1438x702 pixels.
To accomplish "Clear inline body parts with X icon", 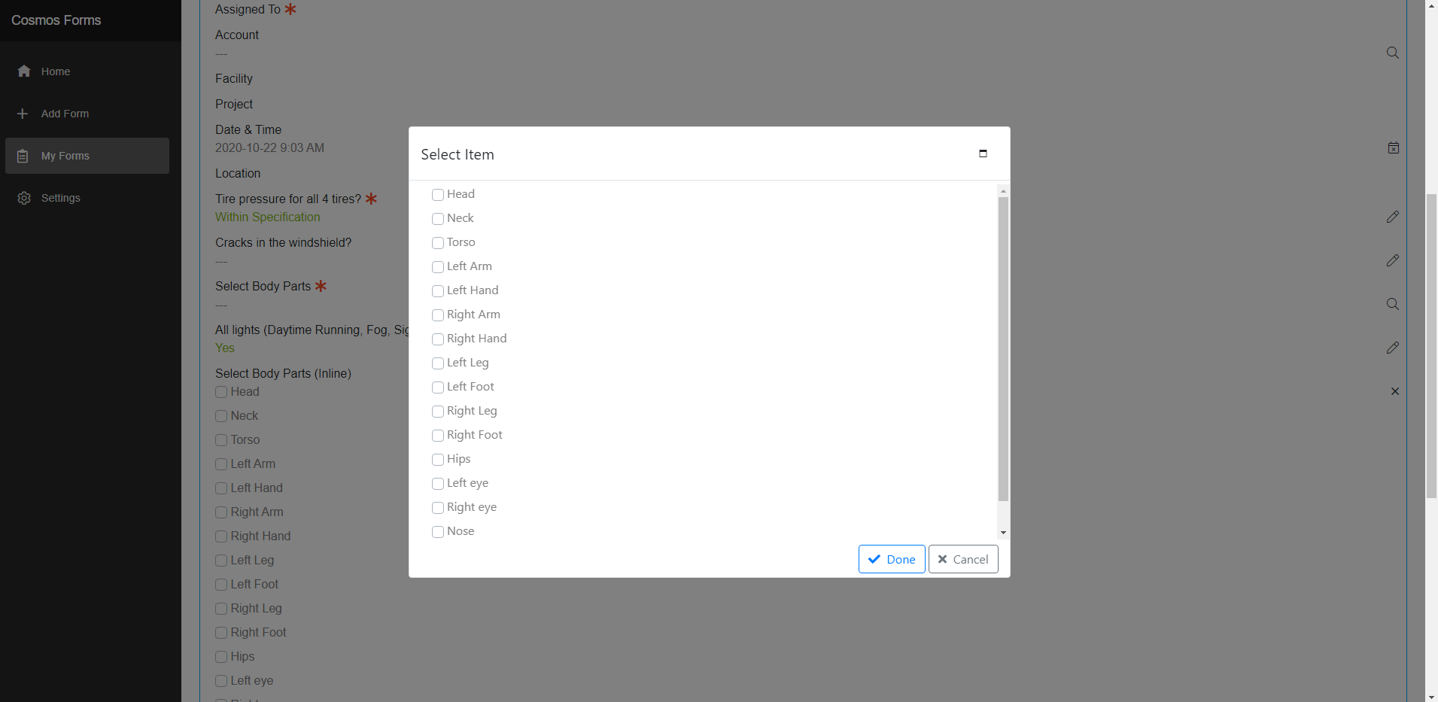I will point(1395,391).
